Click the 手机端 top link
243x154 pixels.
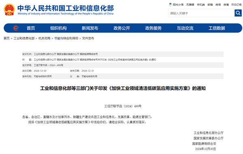point(201,4)
